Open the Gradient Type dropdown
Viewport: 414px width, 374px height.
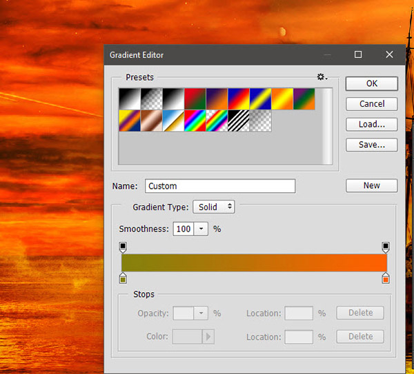[x=214, y=207]
